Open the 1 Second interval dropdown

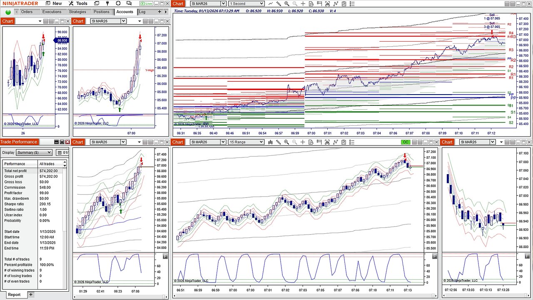[x=246, y=3]
